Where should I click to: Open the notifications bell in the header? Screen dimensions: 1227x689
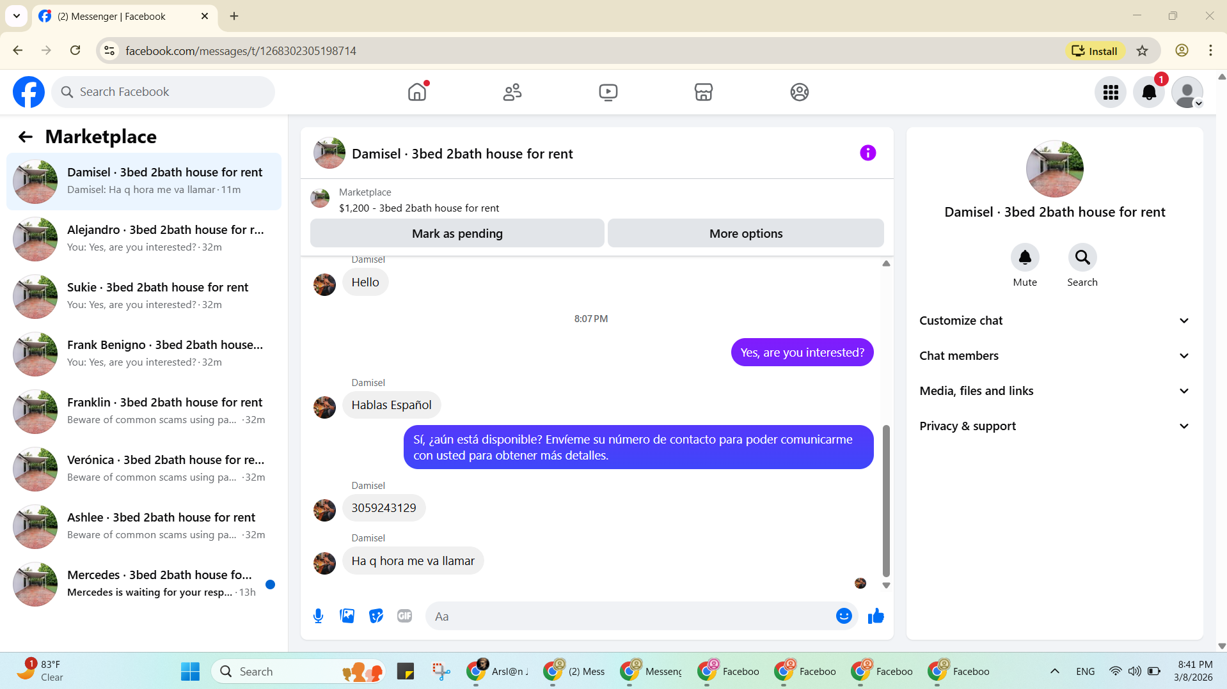tap(1149, 92)
